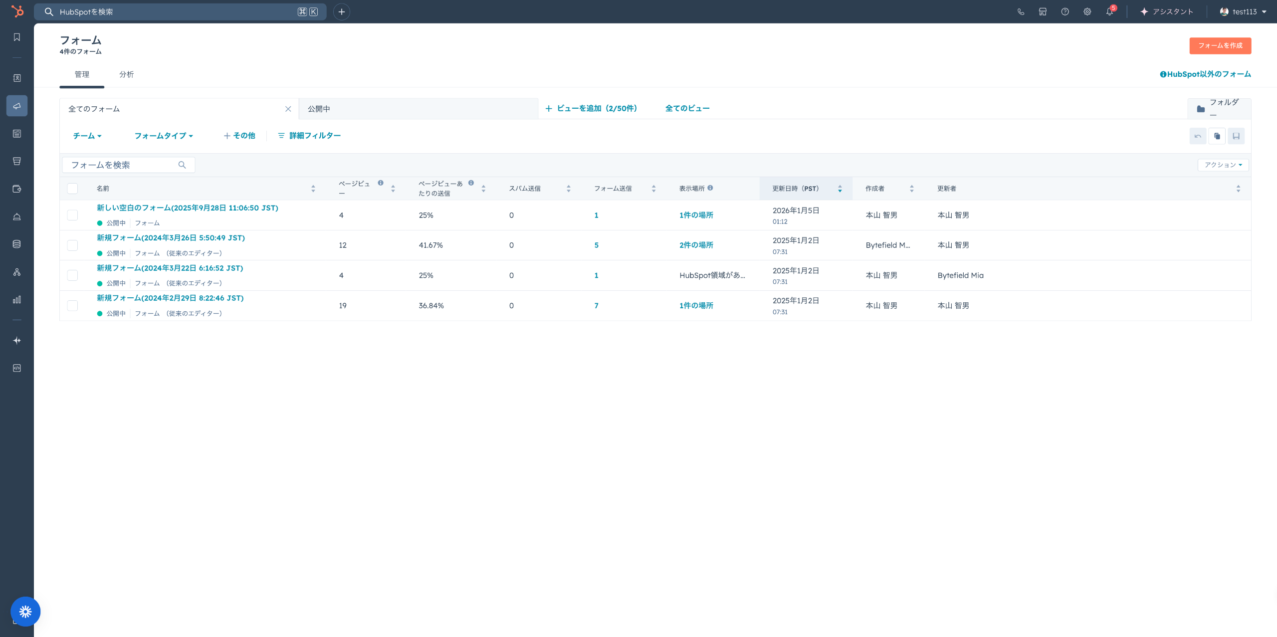Open the アクション dropdown menu
The height and width of the screenshot is (637, 1277).
pos(1223,165)
